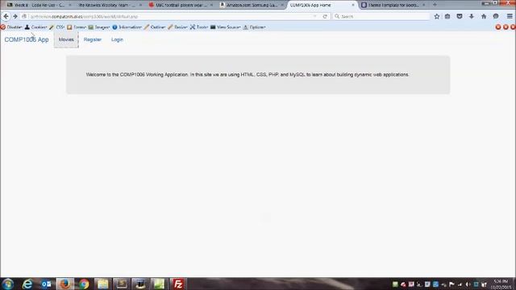516x290 pixels.
Task: Open the Movies navigation link
Action: [66, 39]
